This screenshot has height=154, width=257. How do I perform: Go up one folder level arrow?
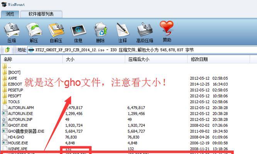pyautogui.click(x=8, y=50)
